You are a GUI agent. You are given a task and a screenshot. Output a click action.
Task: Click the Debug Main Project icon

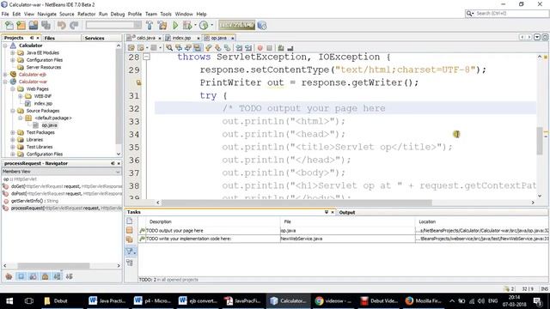(x=187, y=25)
